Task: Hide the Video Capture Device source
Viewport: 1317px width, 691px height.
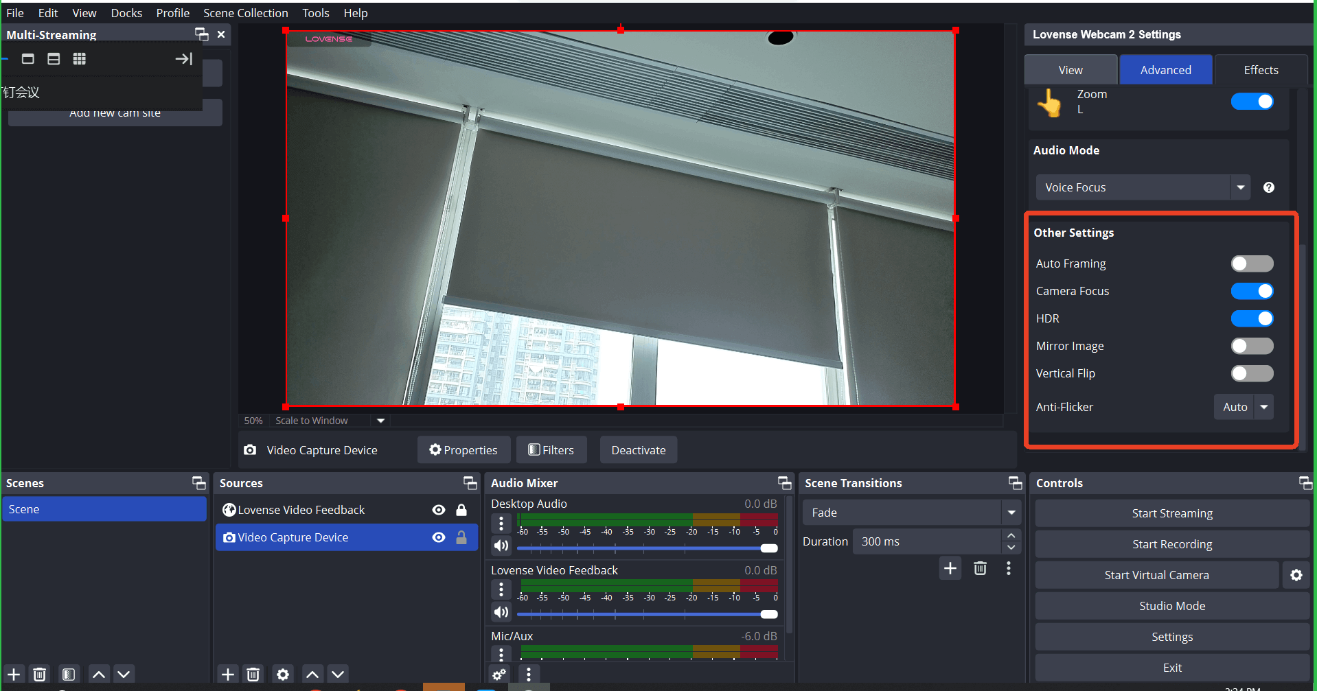Action: (x=439, y=537)
